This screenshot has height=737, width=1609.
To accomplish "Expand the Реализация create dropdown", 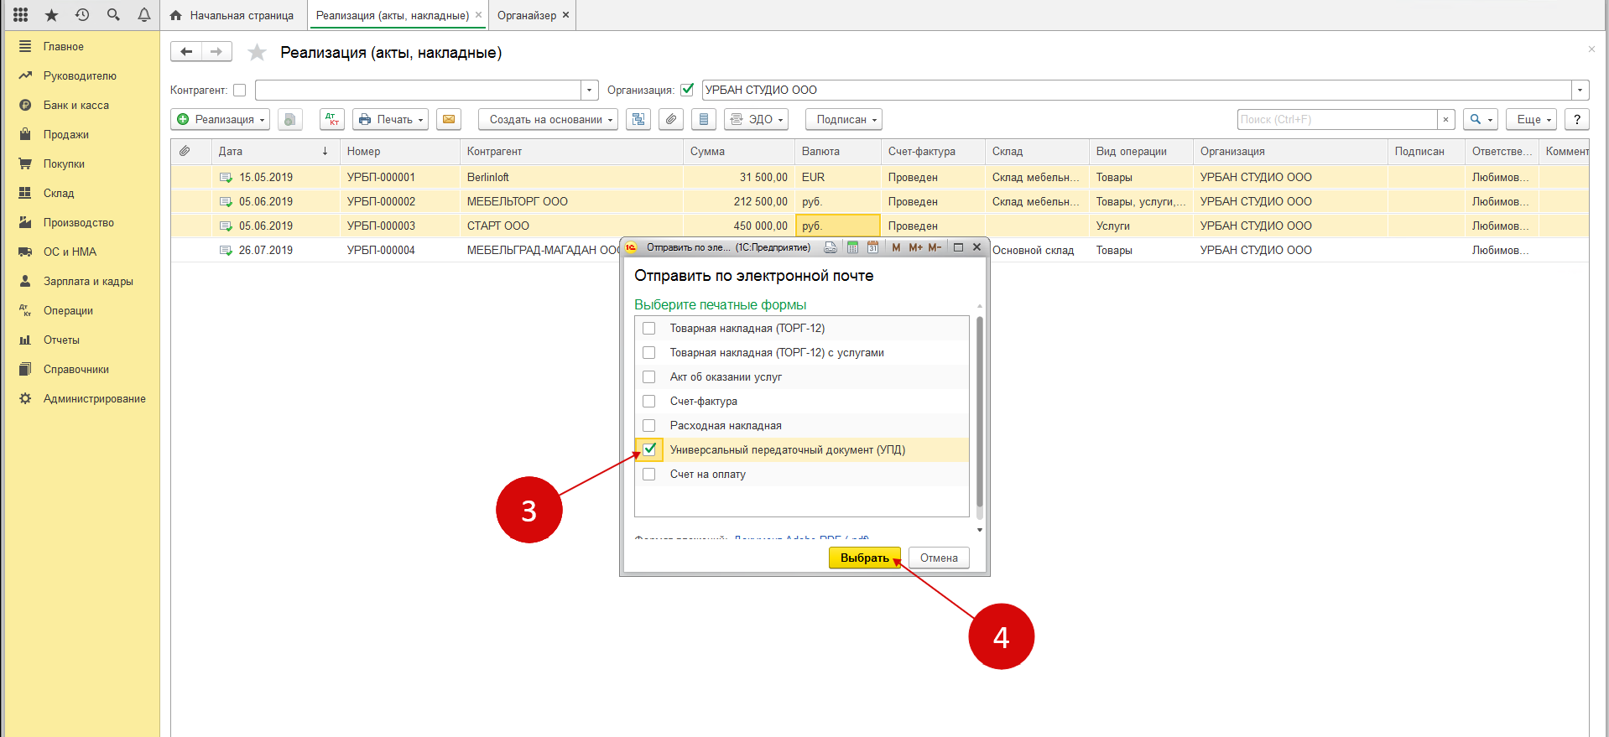I will 221,119.
